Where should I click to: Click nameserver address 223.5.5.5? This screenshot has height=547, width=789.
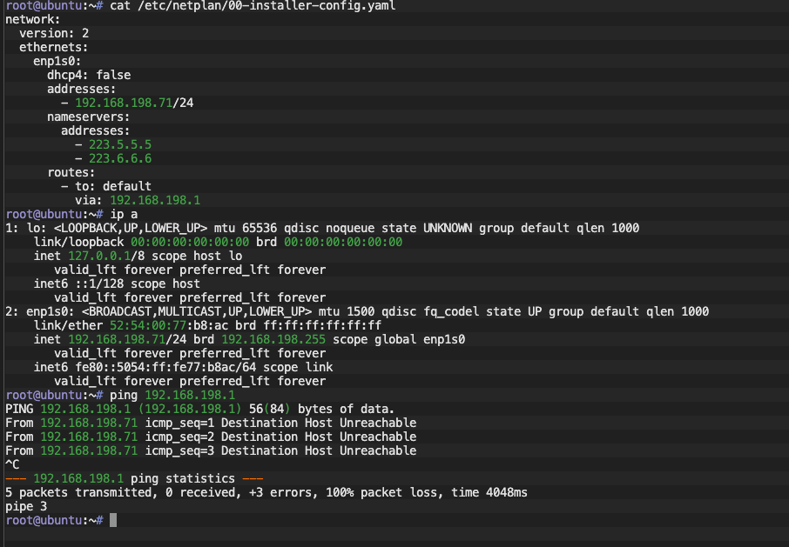tap(120, 144)
